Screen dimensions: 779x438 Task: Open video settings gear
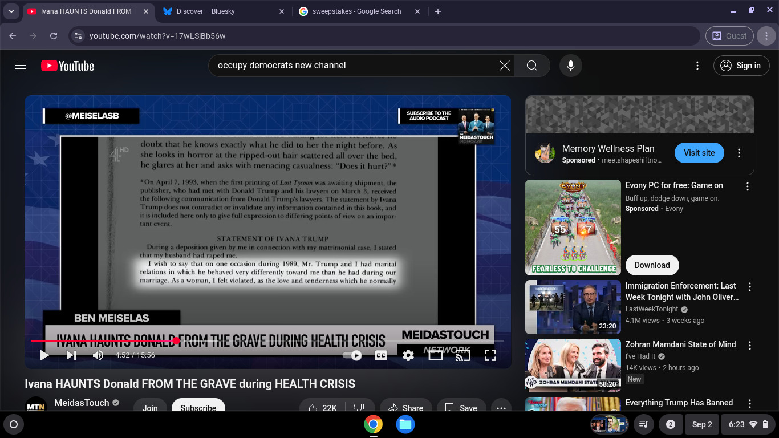click(408, 355)
